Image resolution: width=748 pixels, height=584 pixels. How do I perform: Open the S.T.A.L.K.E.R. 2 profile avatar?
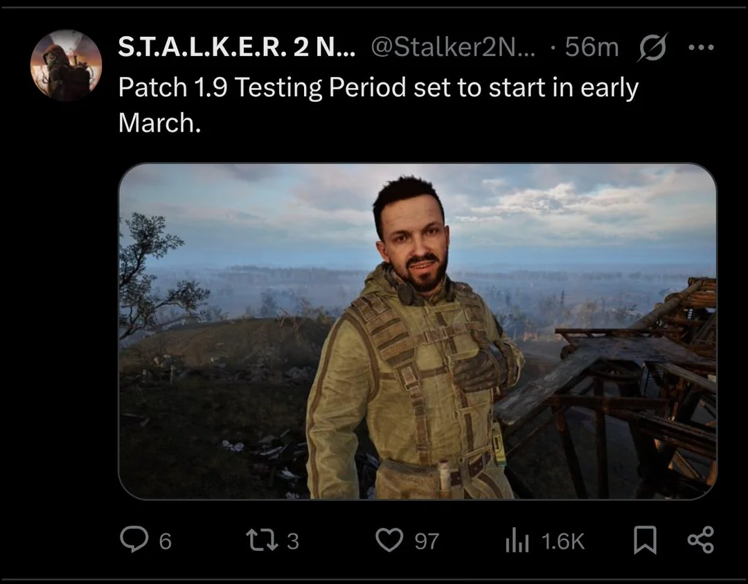pyautogui.click(x=66, y=65)
